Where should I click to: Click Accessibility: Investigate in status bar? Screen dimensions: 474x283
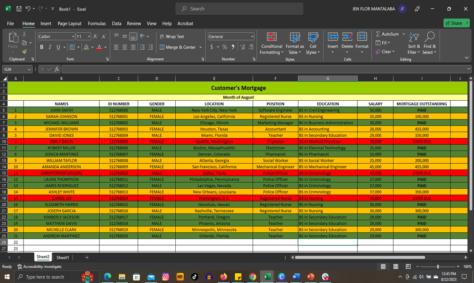[39, 267]
